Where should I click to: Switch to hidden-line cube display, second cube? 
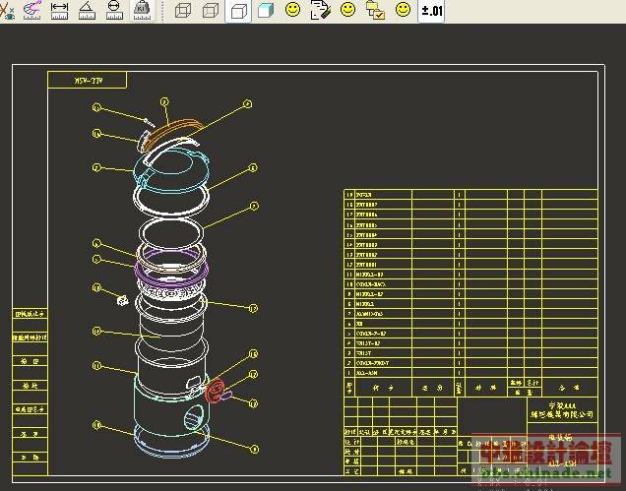click(211, 11)
